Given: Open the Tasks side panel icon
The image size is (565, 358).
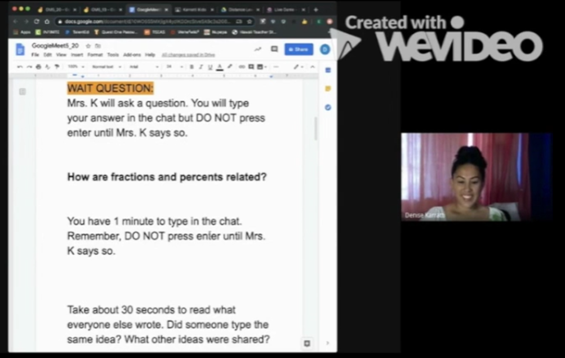Looking at the screenshot, I should pos(328,107).
